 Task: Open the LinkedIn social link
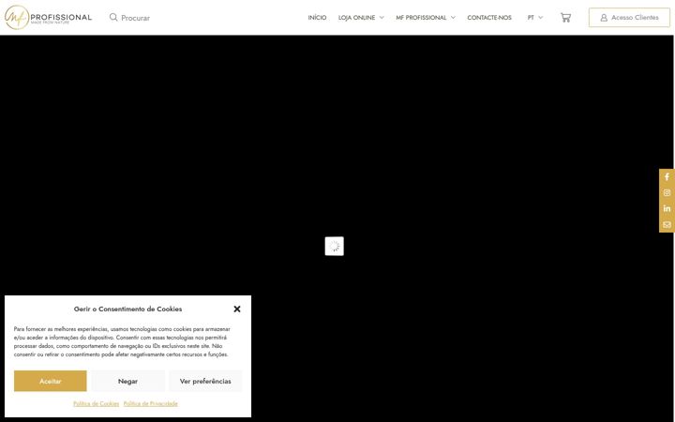[667, 208]
